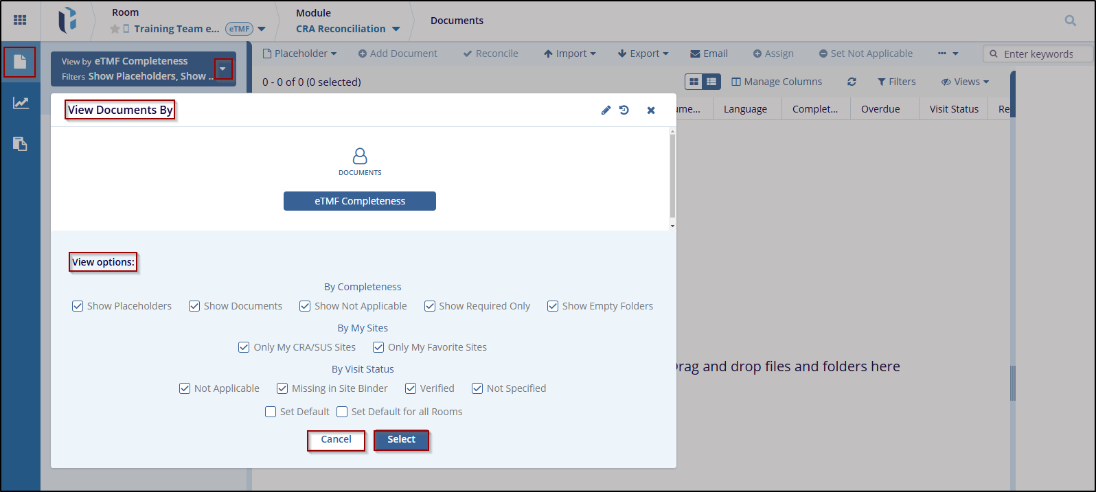The height and width of the screenshot is (492, 1096).
Task: Expand the View by eTMF Completeness dropdown
Action: [222, 69]
